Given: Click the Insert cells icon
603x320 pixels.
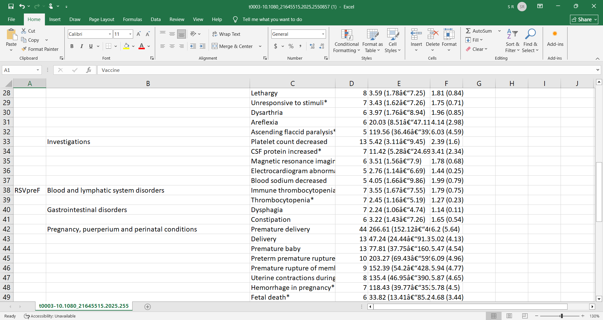Looking at the screenshot, I should tap(416, 34).
